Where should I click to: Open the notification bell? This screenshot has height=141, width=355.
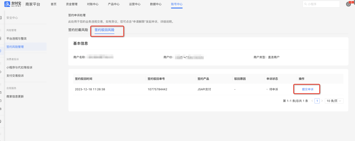(349, 4)
